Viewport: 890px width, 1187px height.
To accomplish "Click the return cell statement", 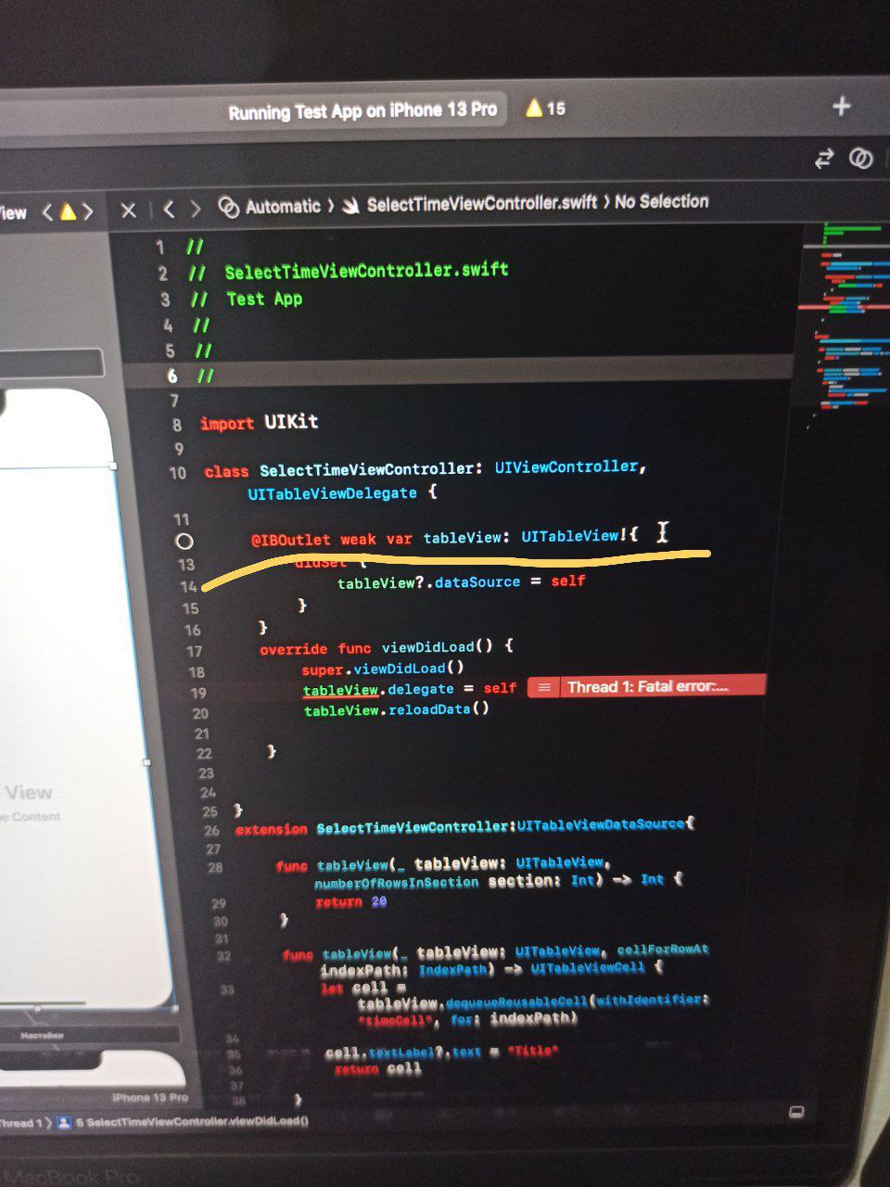I will 377,1069.
